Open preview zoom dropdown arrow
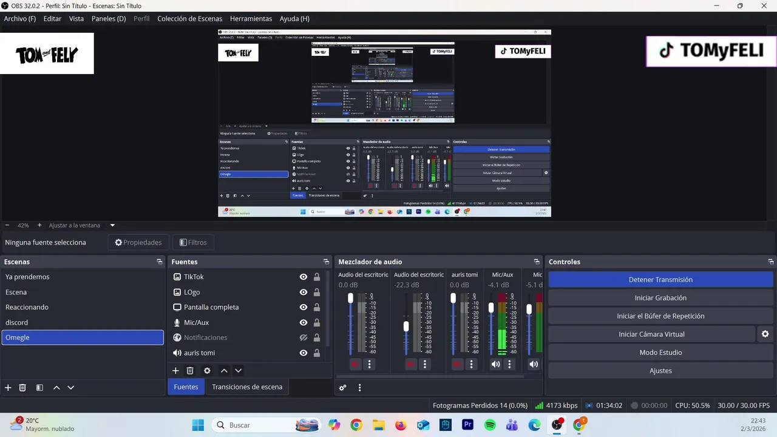777x437 pixels. (x=112, y=225)
